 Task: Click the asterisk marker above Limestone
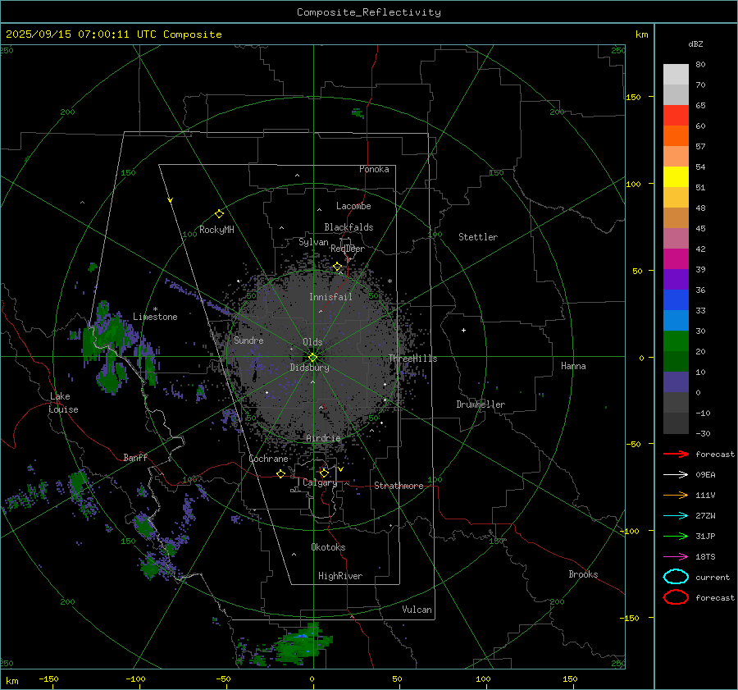pyautogui.click(x=155, y=309)
